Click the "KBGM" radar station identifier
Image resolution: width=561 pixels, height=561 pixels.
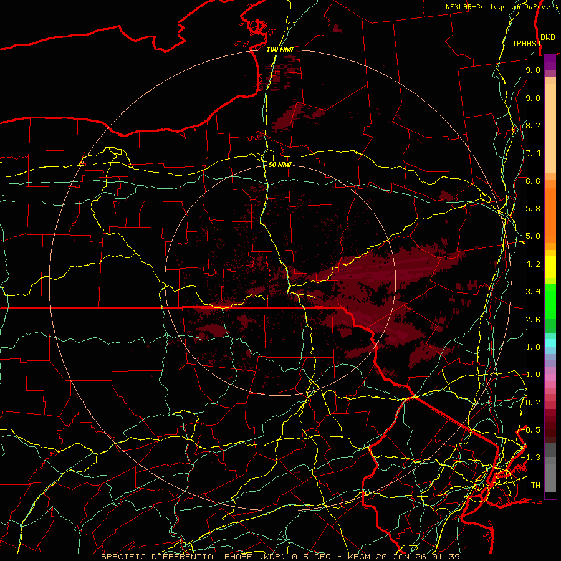tap(358, 557)
